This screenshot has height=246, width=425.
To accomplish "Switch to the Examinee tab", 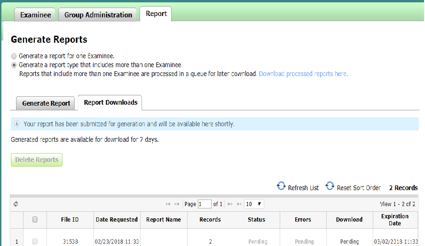I will (36, 15).
